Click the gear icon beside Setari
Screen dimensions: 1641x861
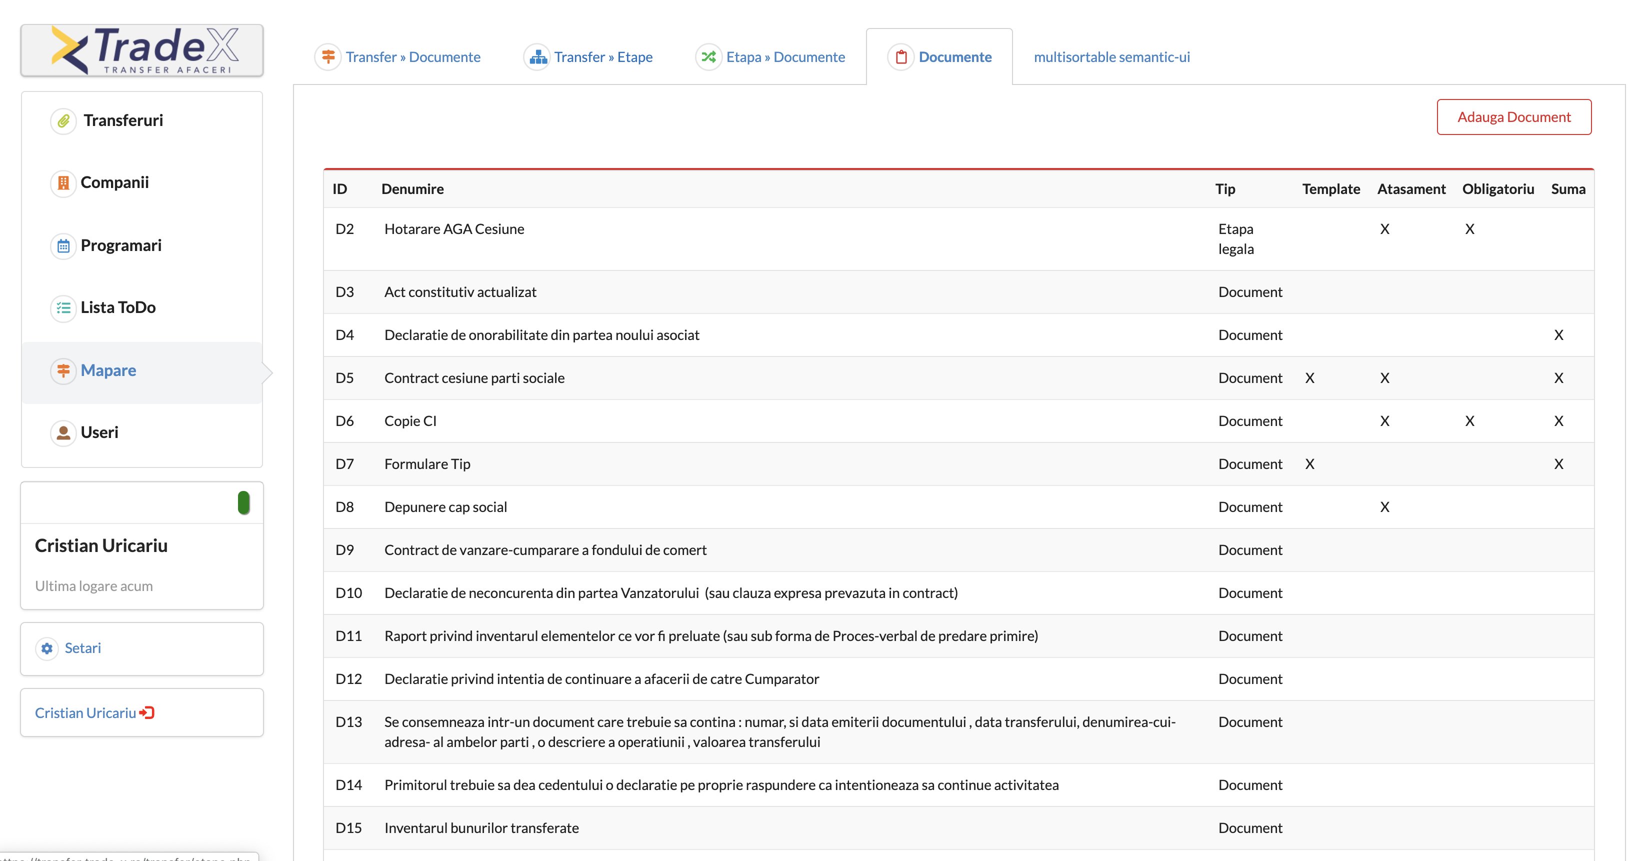(46, 648)
